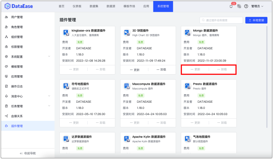Click the plugin list vertical scrollbar

[x=267, y=77]
